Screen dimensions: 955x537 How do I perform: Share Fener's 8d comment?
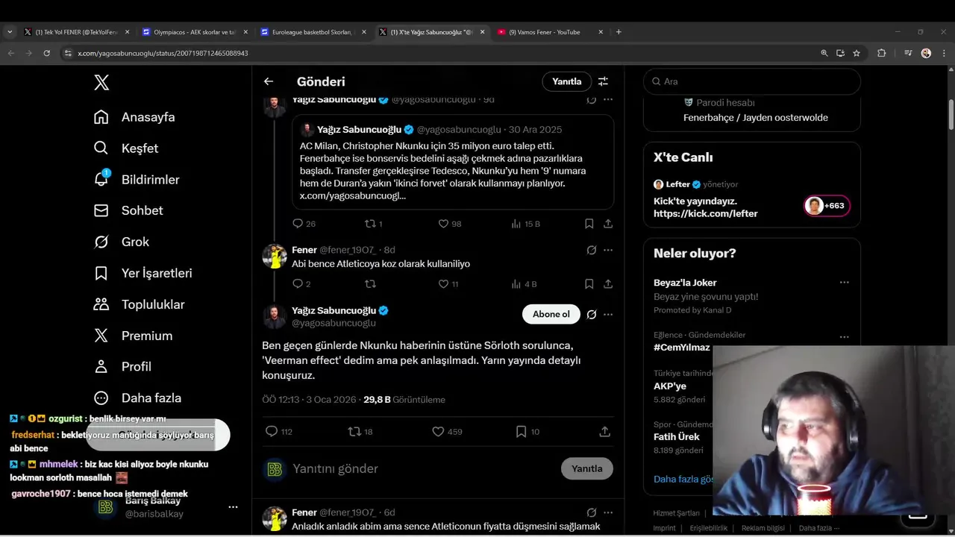[x=608, y=284]
